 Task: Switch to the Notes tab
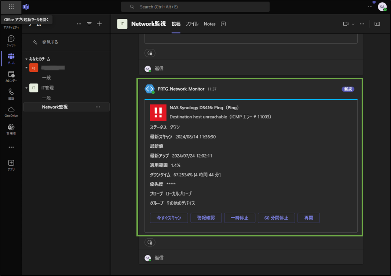209,24
